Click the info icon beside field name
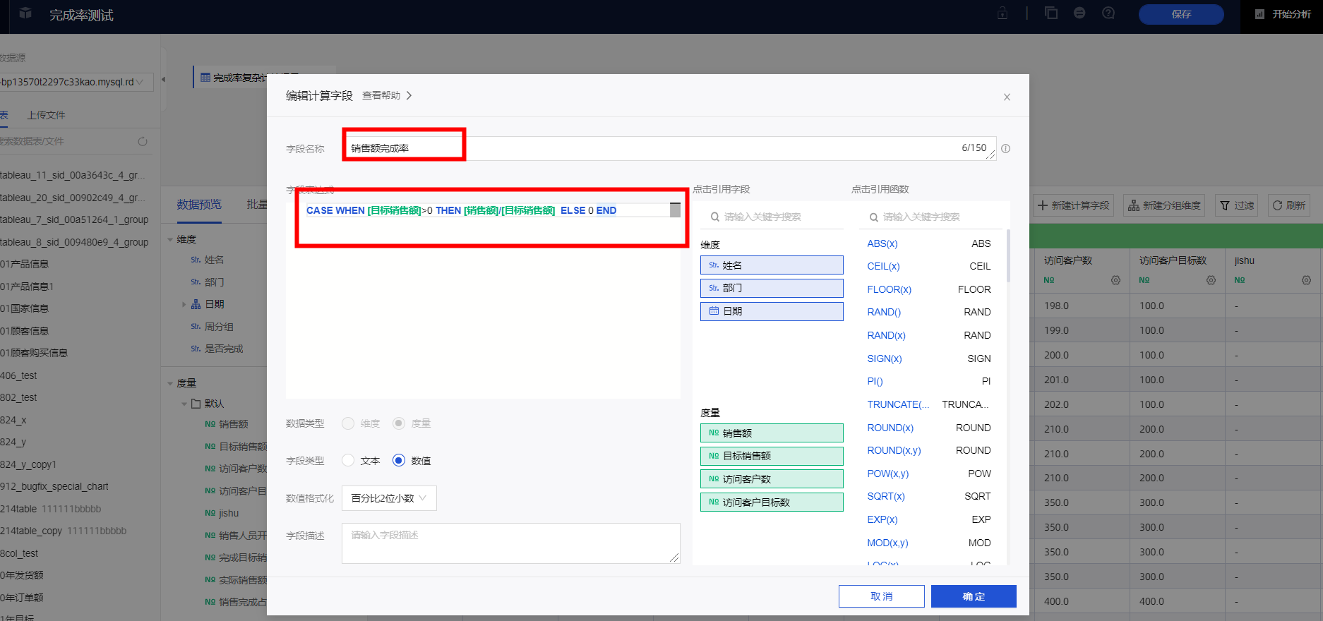This screenshot has height=621, width=1323. 1006,149
